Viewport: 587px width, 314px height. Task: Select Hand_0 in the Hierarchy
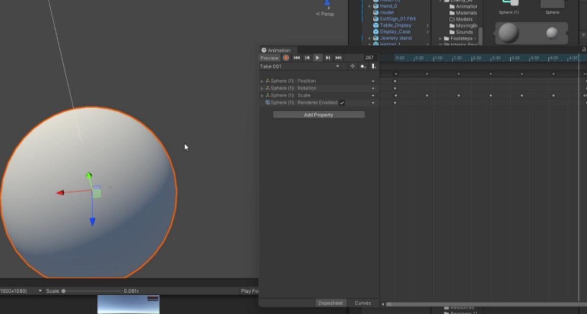388,6
